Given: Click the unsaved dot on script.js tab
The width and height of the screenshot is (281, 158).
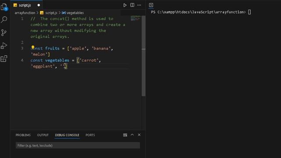Looking at the screenshot, I should pyautogui.click(x=39, y=5).
